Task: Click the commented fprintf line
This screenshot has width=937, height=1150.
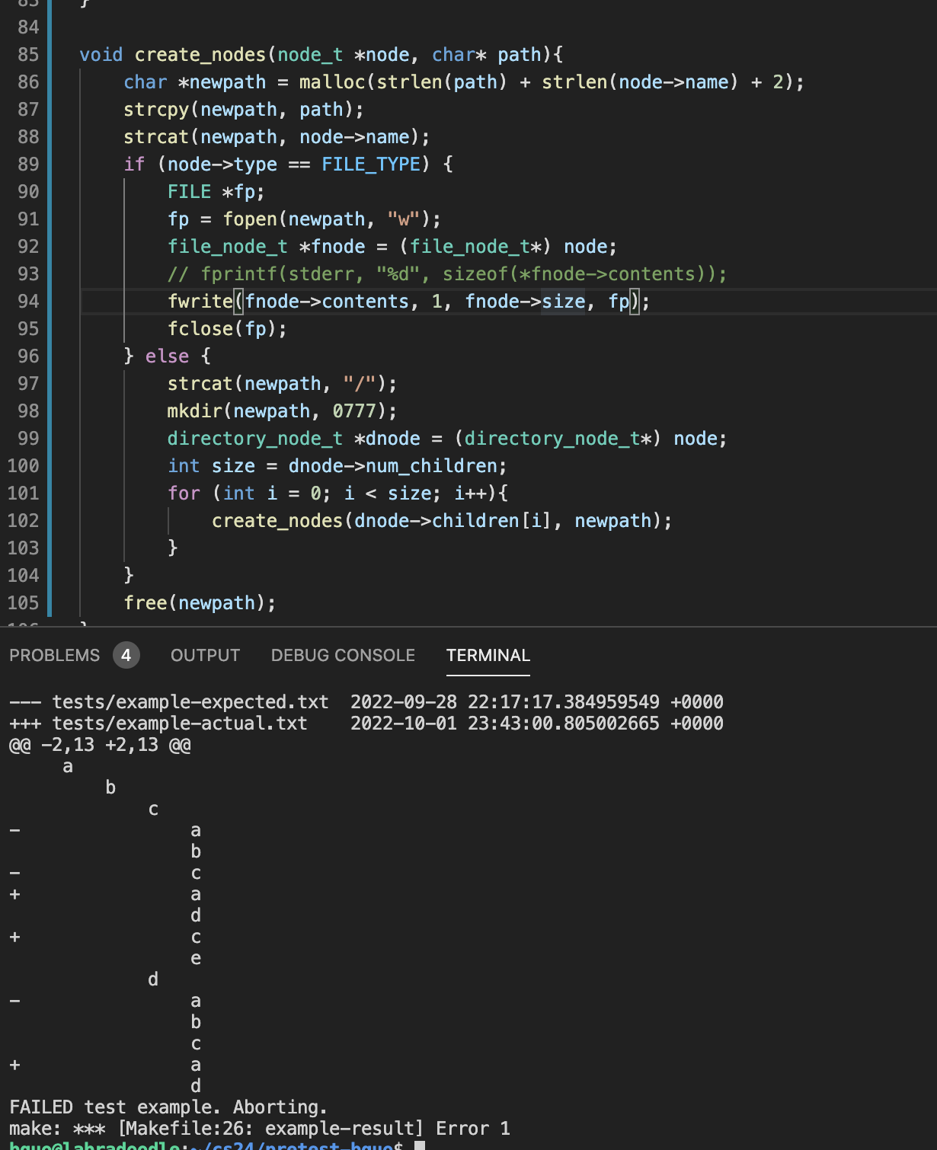Action: [446, 274]
